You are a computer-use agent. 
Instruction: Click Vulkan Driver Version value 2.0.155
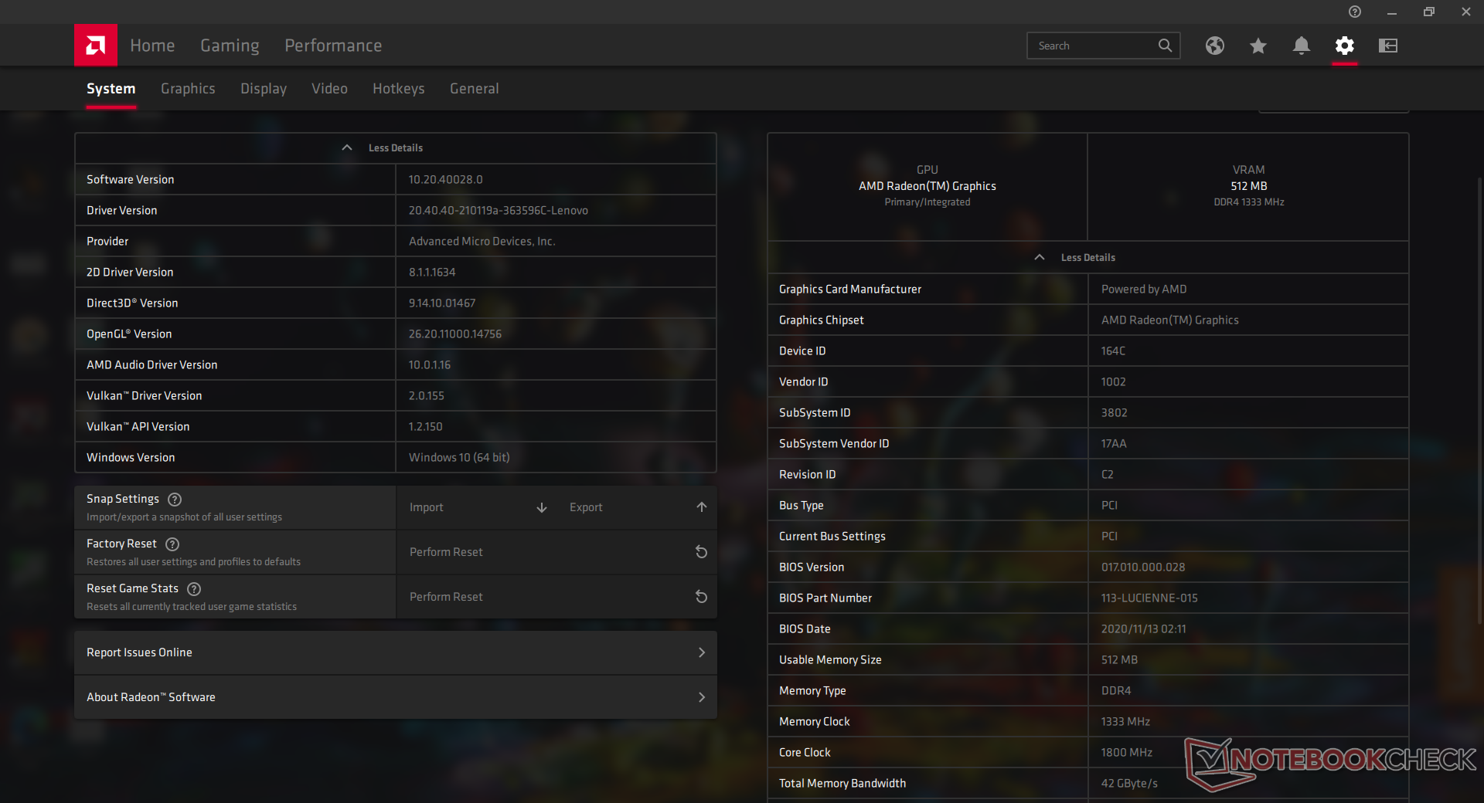[x=426, y=395]
